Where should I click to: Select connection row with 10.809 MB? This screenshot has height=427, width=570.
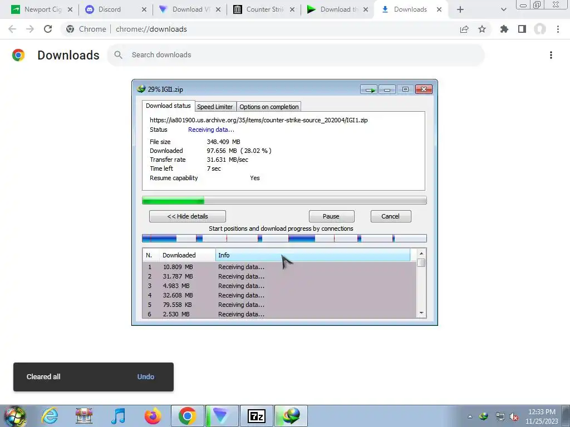coord(279,267)
